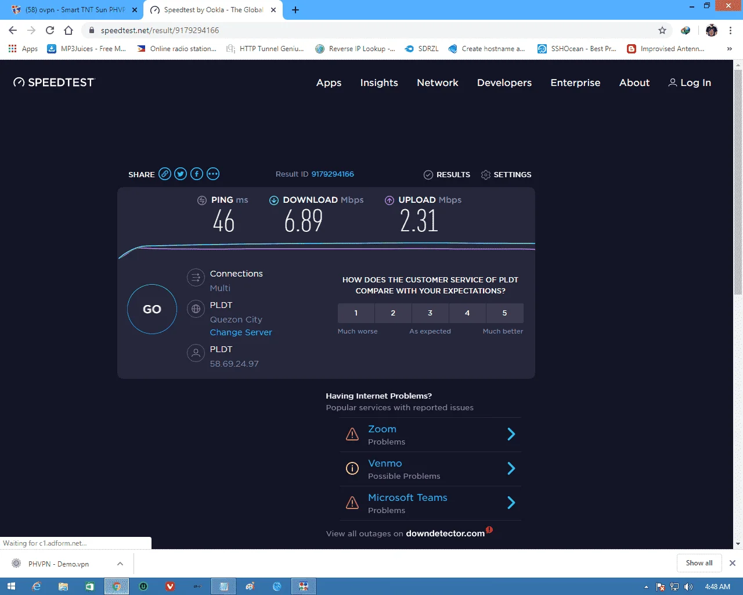The image size is (743, 595).
Task: Click the network tray icon
Action: [675, 587]
